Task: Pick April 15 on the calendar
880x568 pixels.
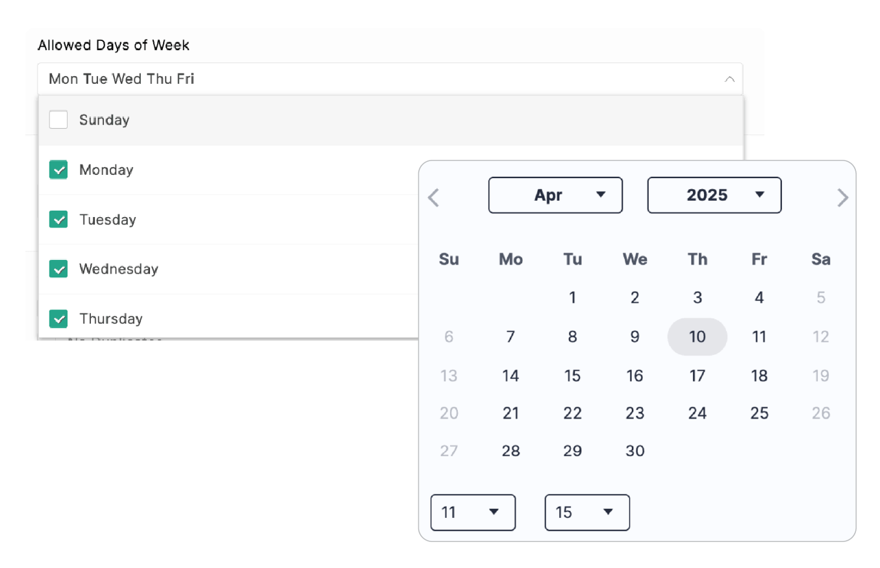Action: point(572,376)
